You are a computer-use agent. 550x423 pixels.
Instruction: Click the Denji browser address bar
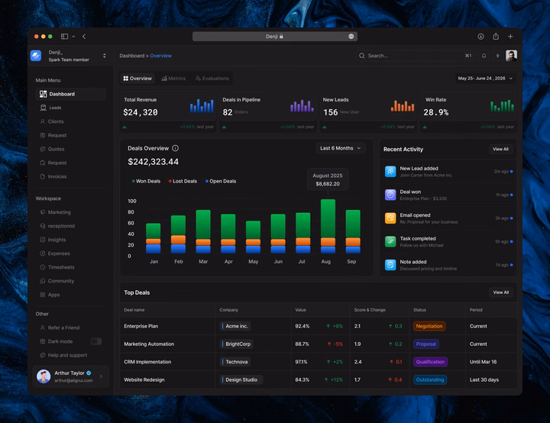[275, 37]
